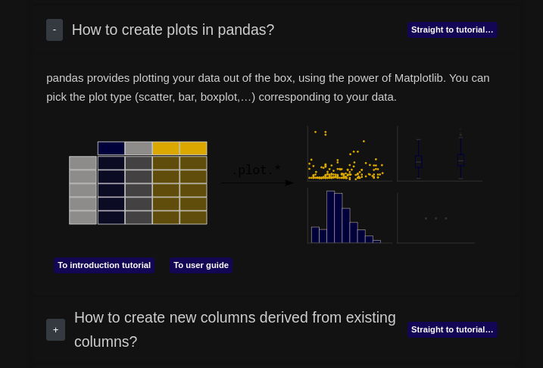Click the .plot.* arrow label
This screenshot has width=543, height=368.
point(256,170)
